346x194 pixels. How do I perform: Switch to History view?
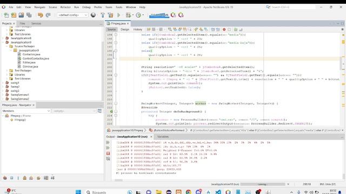point(138,30)
